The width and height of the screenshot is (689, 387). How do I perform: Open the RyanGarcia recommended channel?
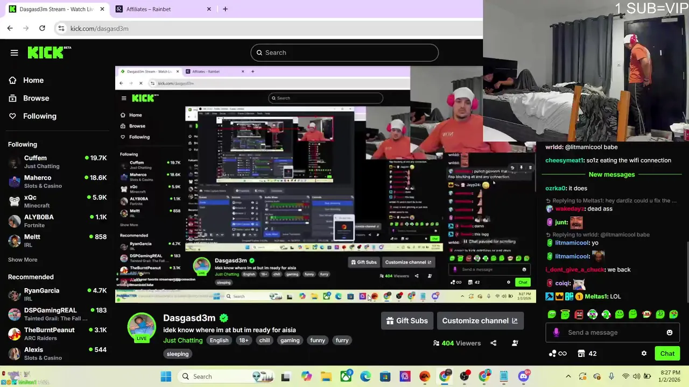[57, 294]
